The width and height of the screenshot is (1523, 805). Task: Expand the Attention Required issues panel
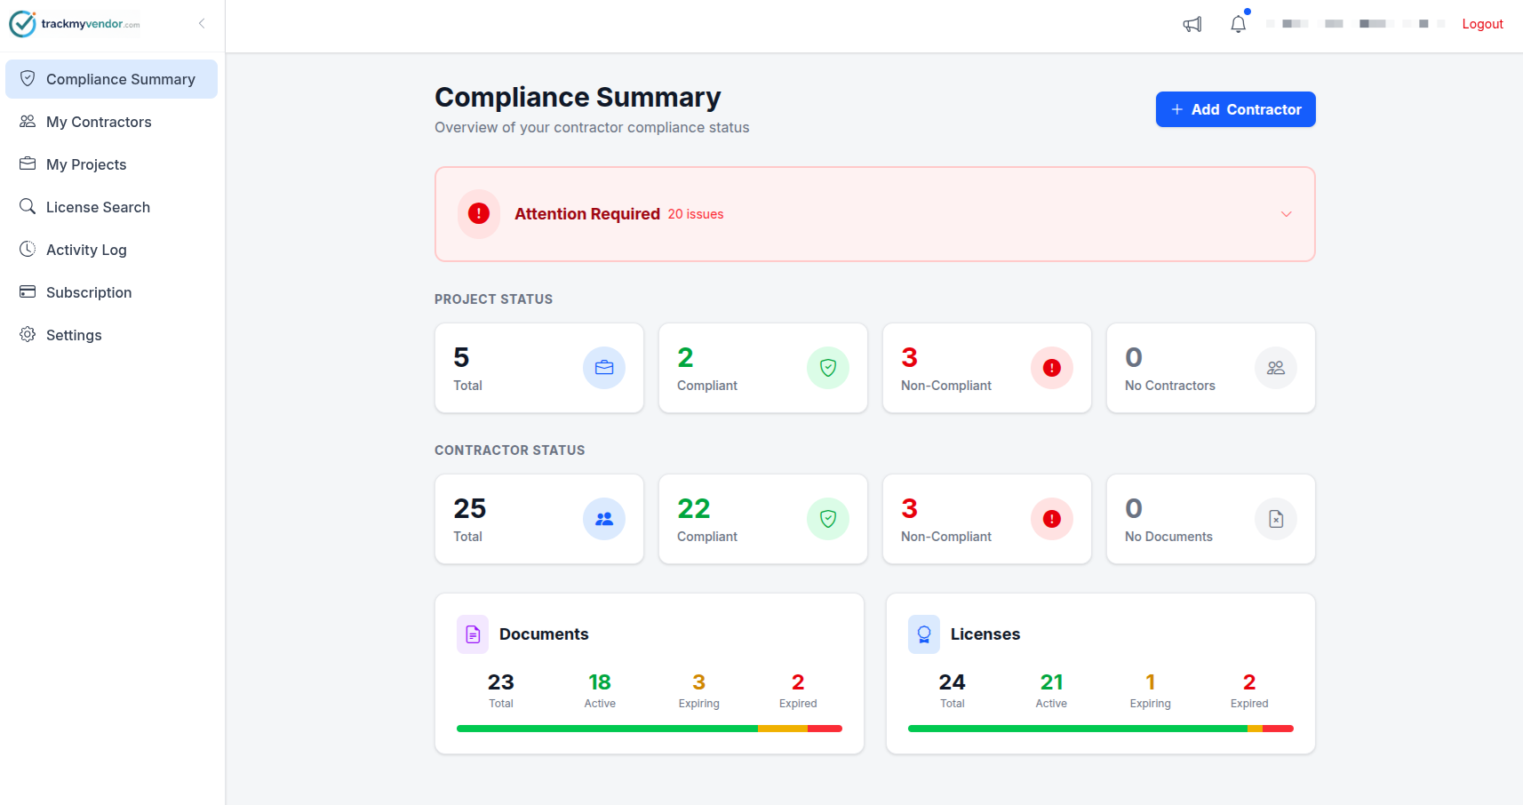click(1286, 214)
